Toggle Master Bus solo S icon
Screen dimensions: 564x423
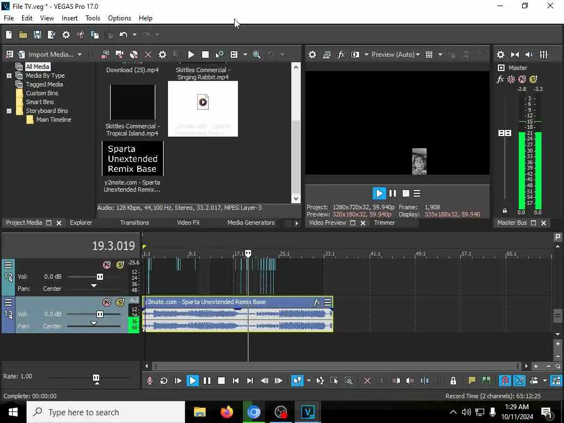[533, 79]
